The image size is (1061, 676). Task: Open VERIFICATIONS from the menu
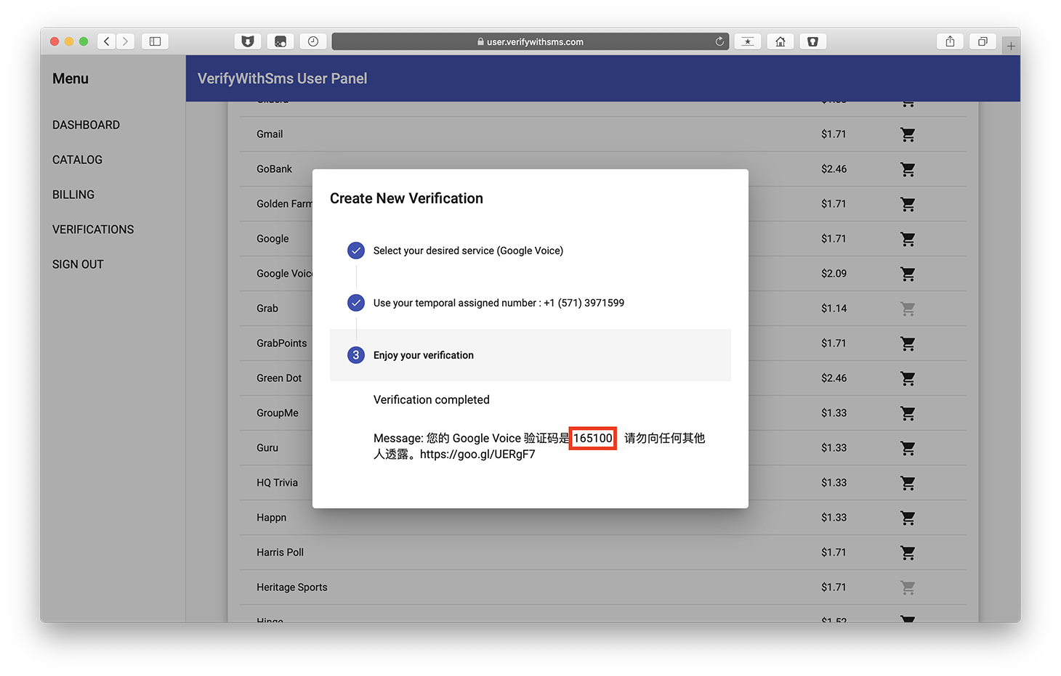pos(93,229)
